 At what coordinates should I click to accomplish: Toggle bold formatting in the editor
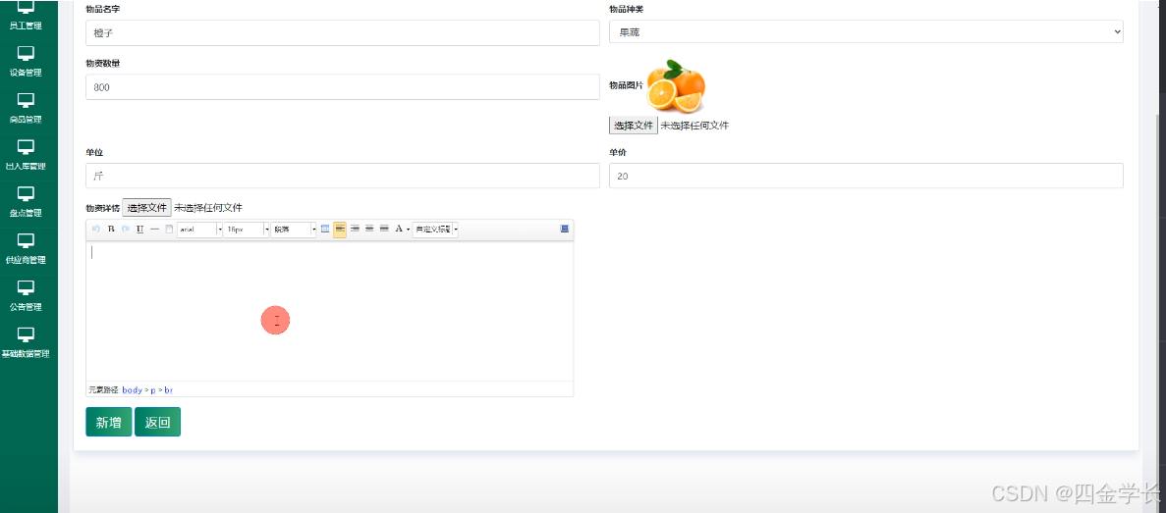[112, 229]
